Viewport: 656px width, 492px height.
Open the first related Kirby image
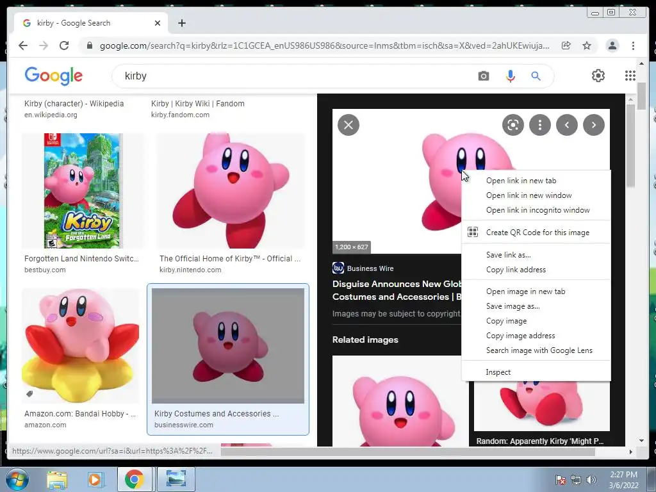[x=400, y=401]
